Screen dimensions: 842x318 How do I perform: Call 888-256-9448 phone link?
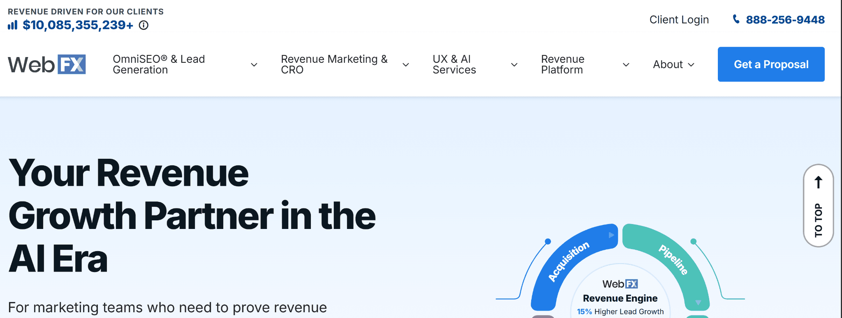tap(785, 20)
